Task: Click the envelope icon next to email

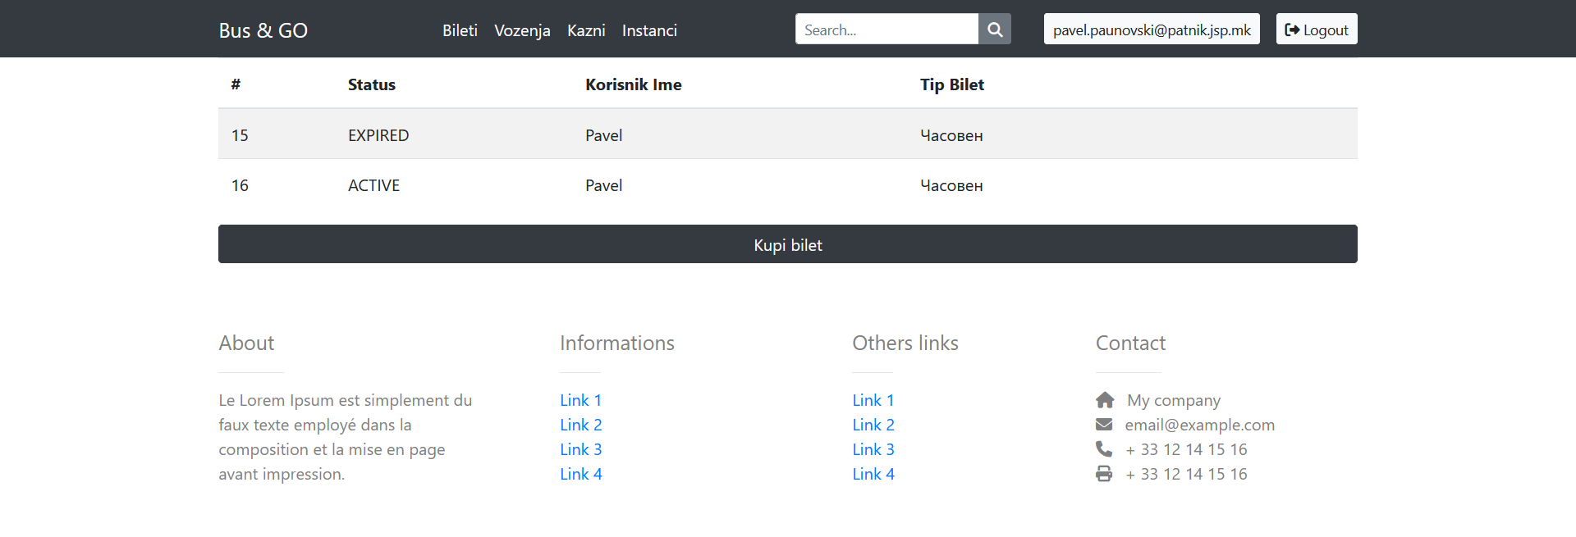Action: click(x=1104, y=425)
